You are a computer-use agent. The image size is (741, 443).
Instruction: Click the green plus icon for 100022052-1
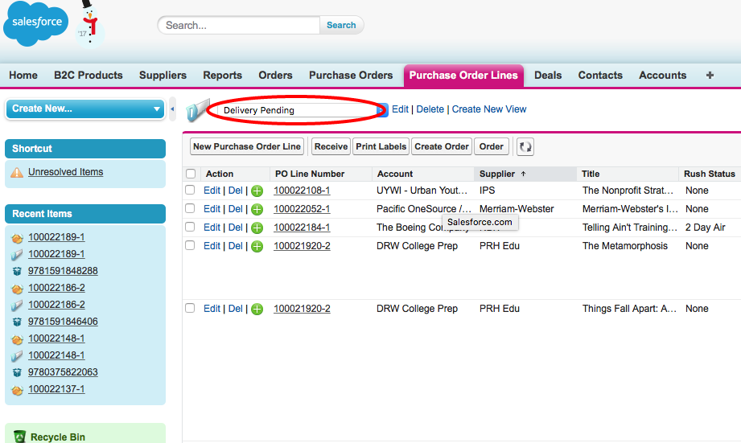click(x=257, y=209)
